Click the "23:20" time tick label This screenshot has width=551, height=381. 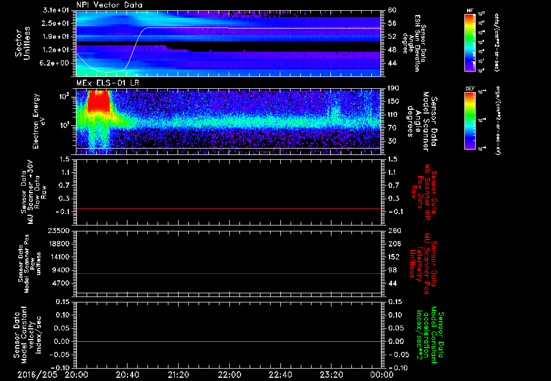[331, 375]
